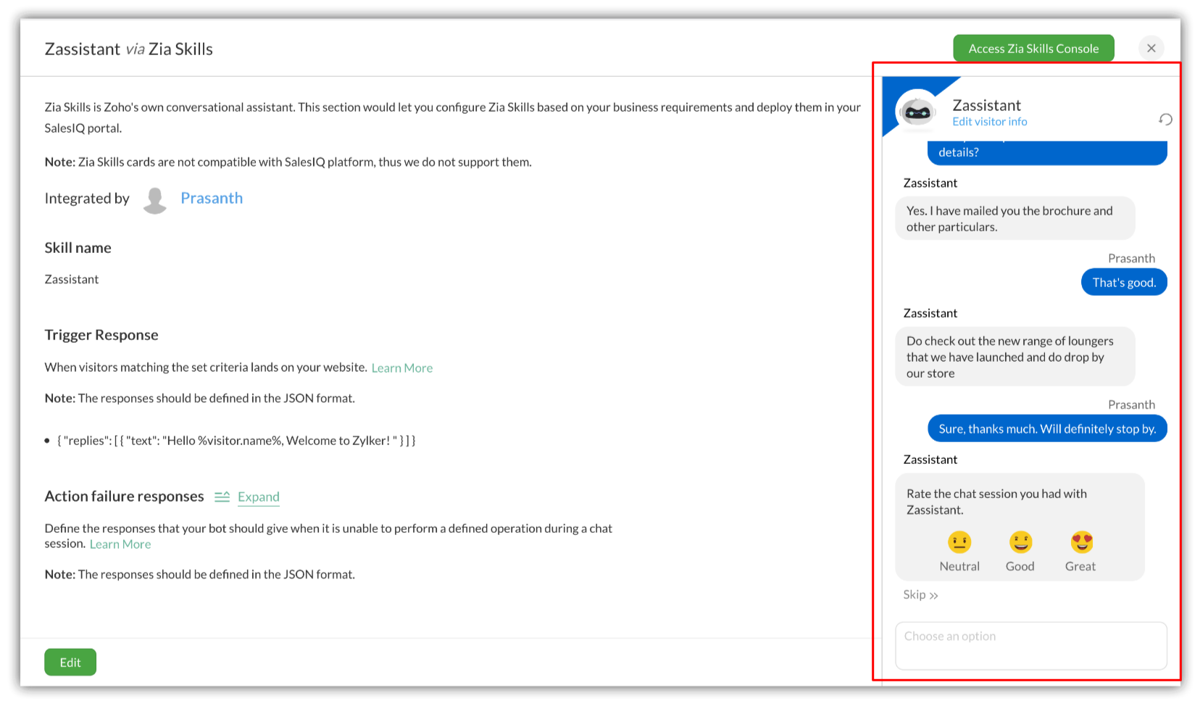Click the expand lines icon beside Action failure responses

(x=222, y=497)
